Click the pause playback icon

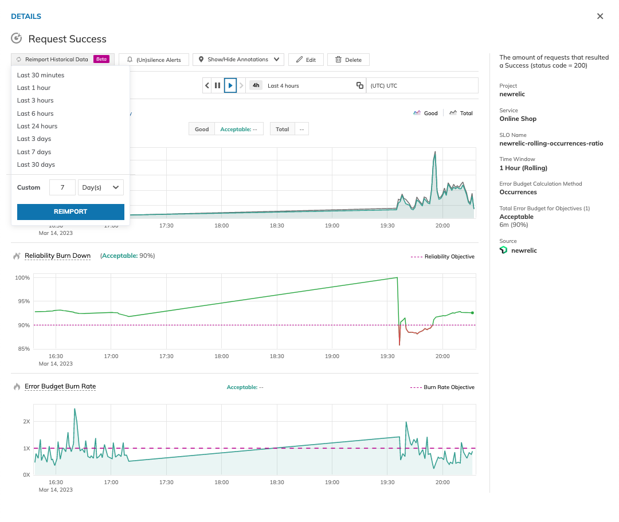(218, 86)
